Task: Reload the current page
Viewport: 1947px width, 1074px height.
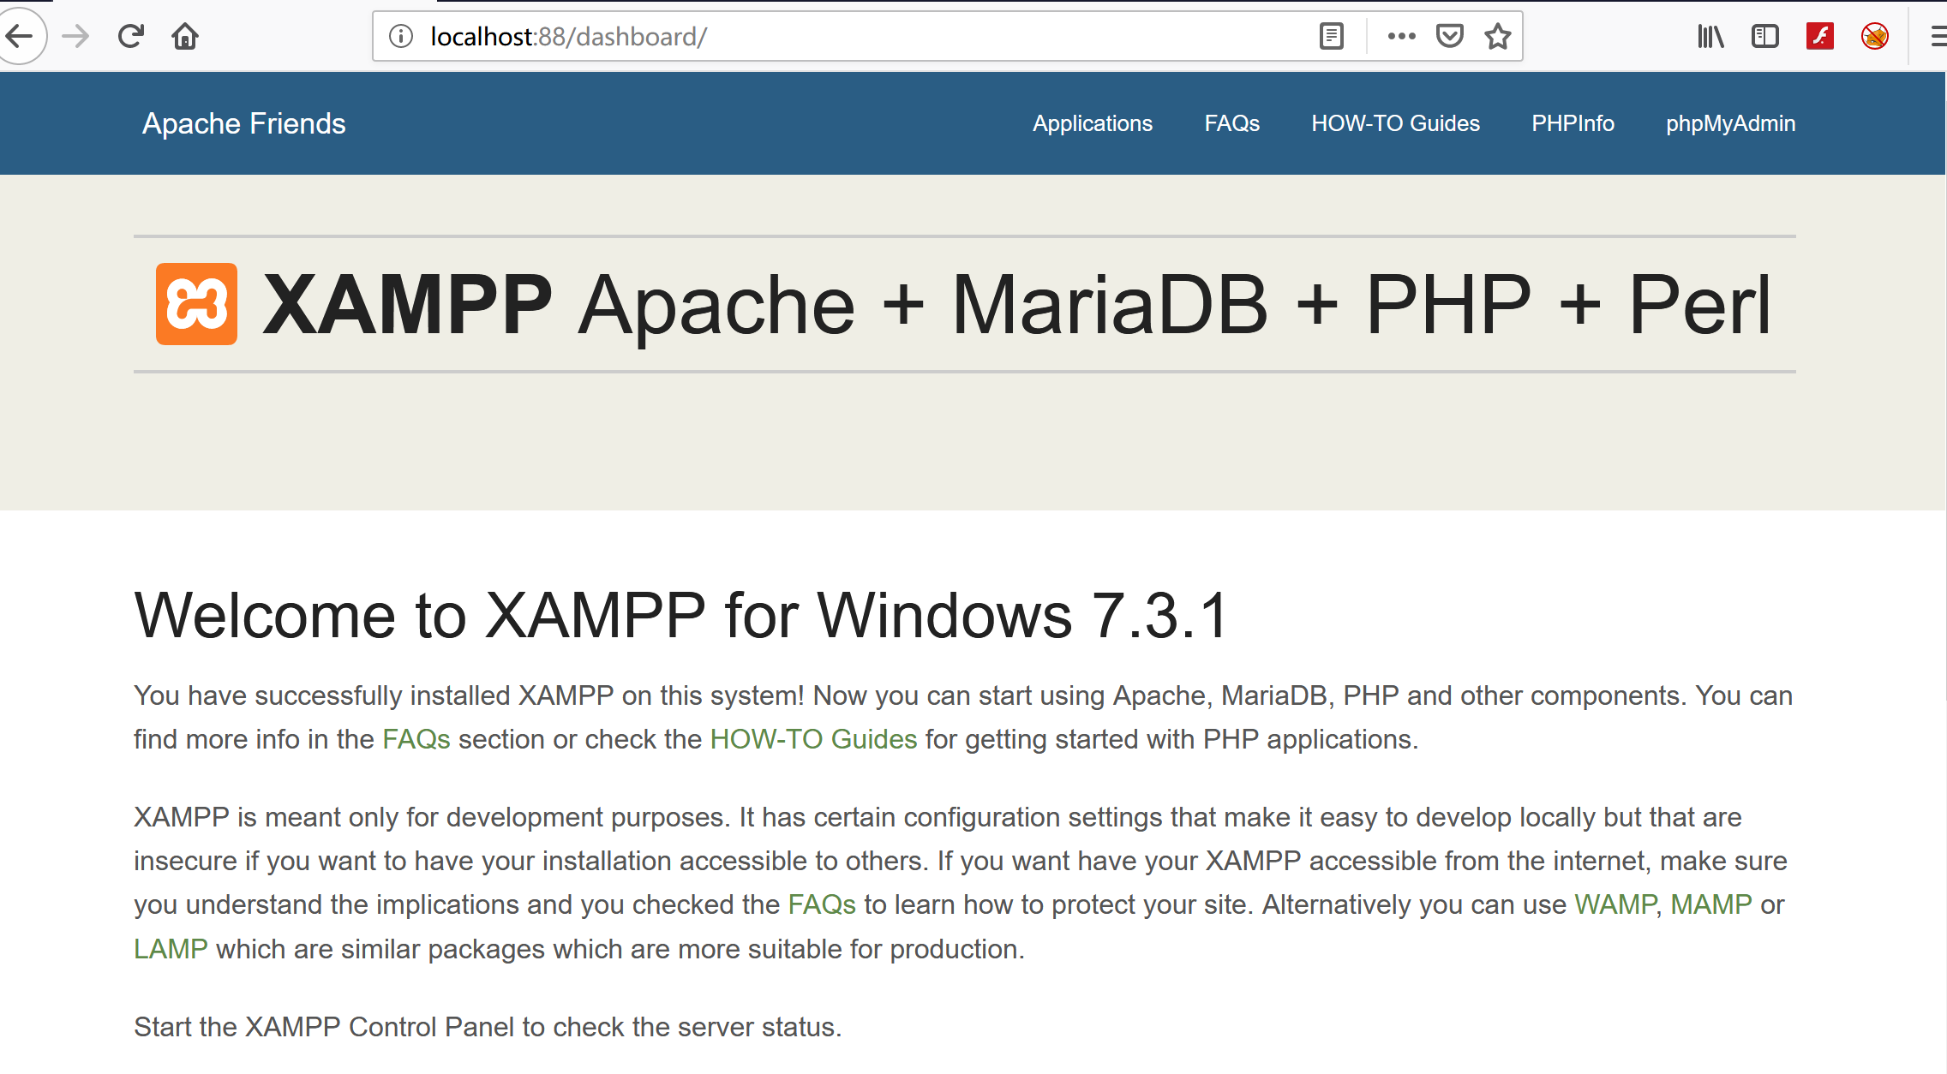Action: (130, 36)
